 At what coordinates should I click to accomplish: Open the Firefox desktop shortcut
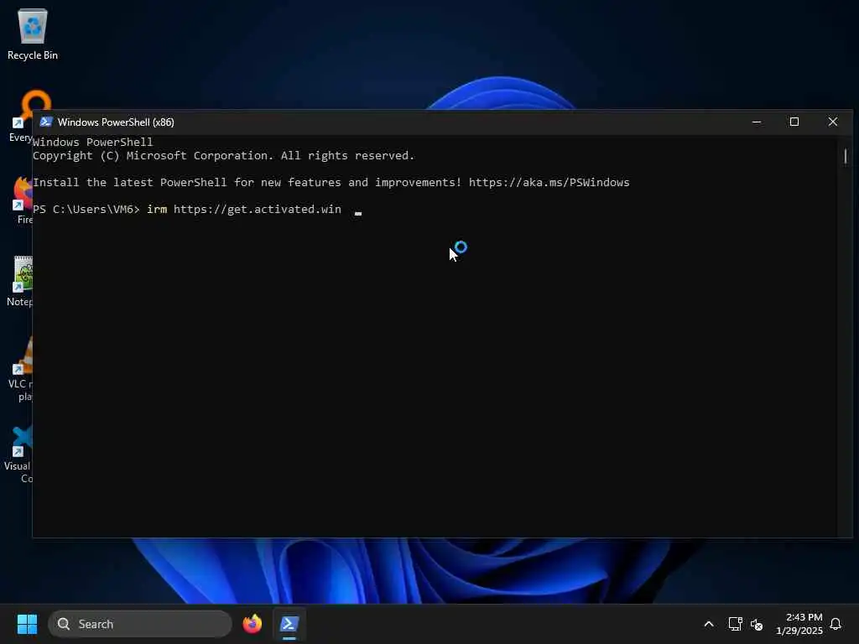tap(22, 200)
